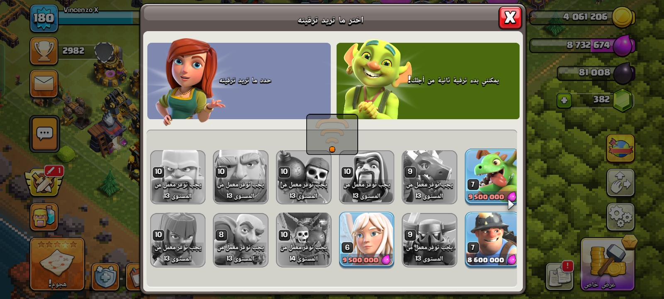Open the globe event icon
The height and width of the screenshot is (299, 664).
click(620, 148)
